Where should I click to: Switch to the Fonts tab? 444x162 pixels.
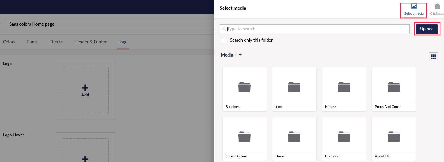click(32, 42)
